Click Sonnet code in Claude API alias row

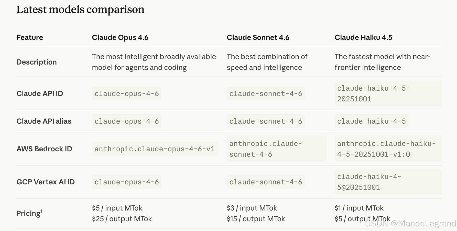coord(266,121)
